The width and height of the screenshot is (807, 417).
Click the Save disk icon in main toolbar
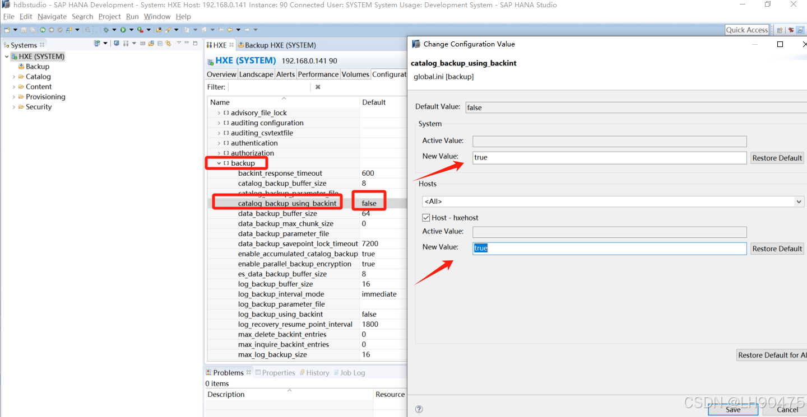pos(24,30)
